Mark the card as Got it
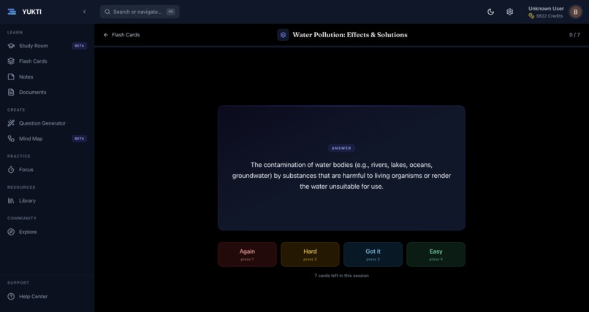The height and width of the screenshot is (312, 589). point(373,254)
